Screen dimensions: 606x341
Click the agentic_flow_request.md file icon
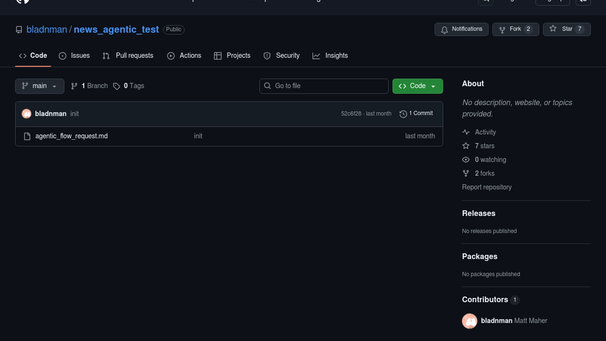point(27,136)
